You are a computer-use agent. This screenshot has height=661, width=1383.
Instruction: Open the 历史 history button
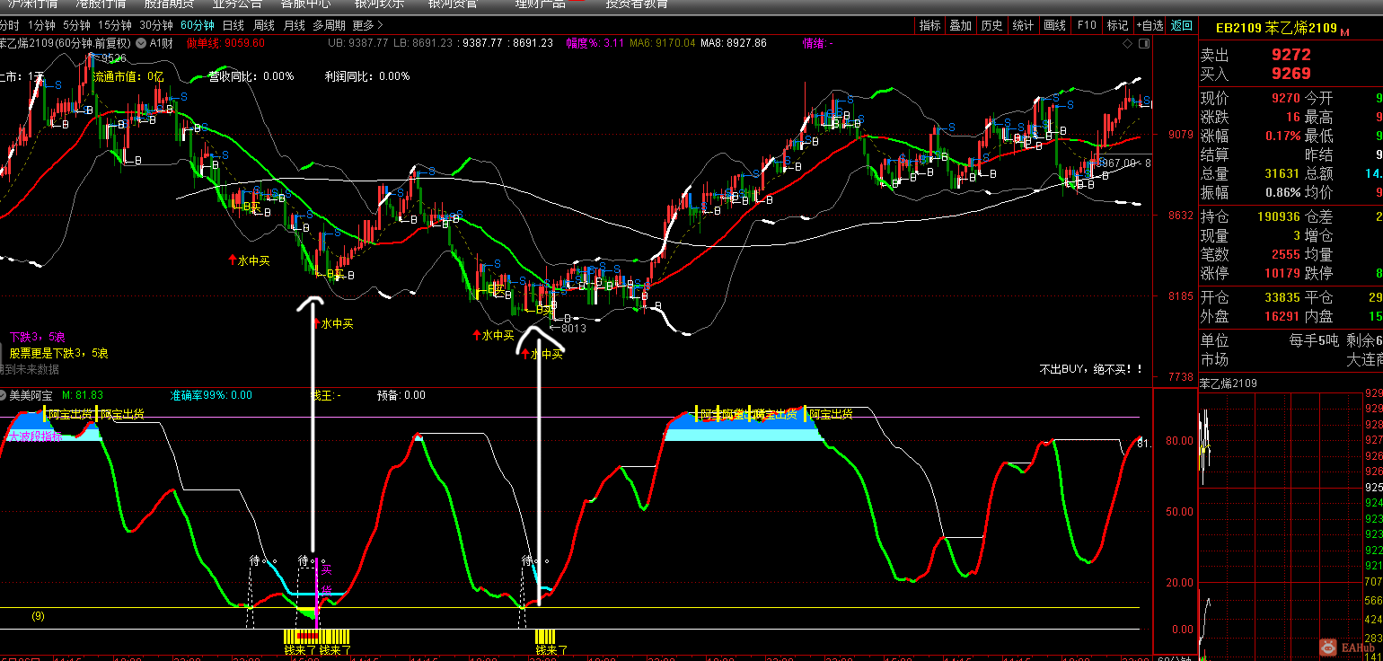[992, 26]
